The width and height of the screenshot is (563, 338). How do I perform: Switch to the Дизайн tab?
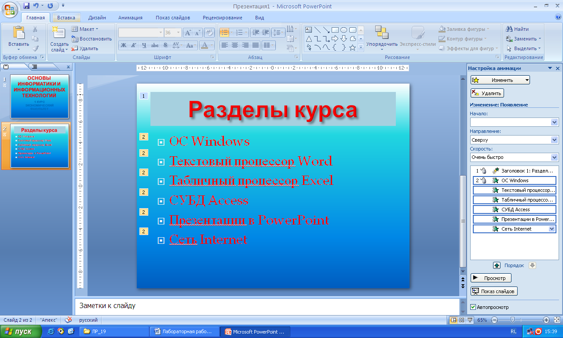[x=97, y=18]
